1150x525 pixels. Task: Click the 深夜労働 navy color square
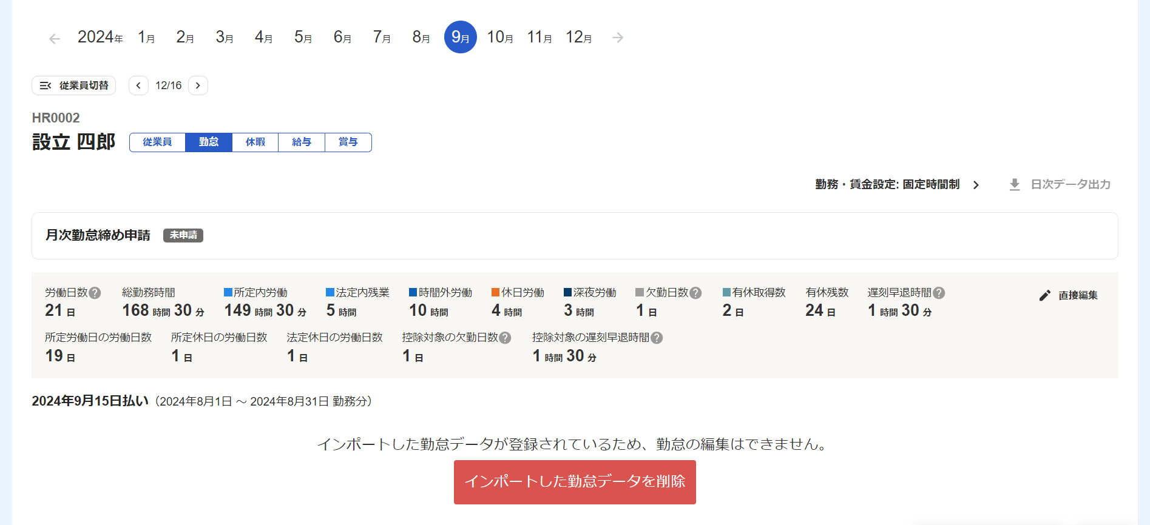568,292
